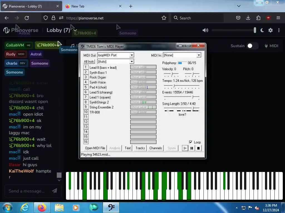Viewport: 285px width, 213px height.
Task: Stop MIDI playback in TMIDI
Action: 198,148
